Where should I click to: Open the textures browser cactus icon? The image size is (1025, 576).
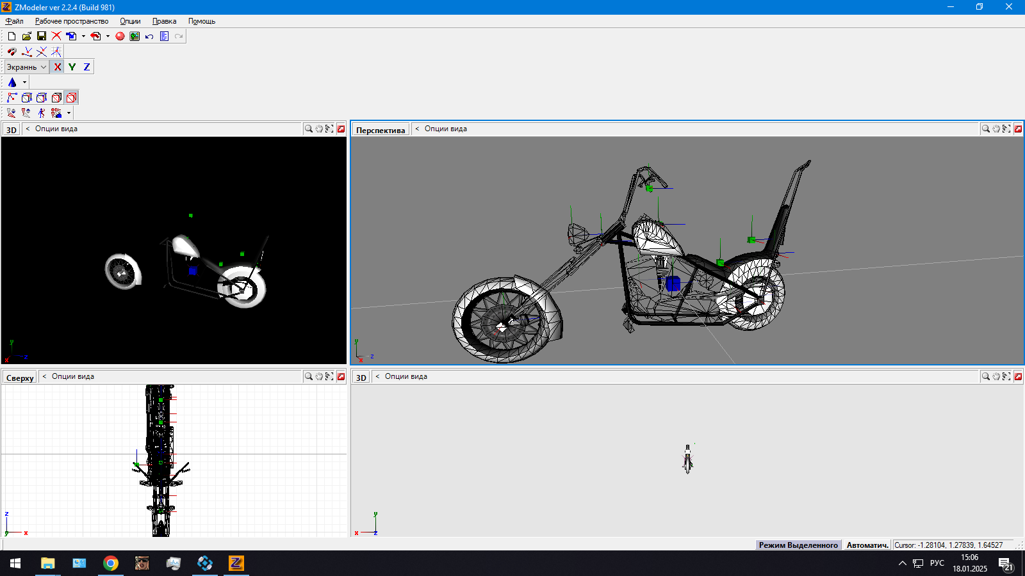click(x=135, y=36)
